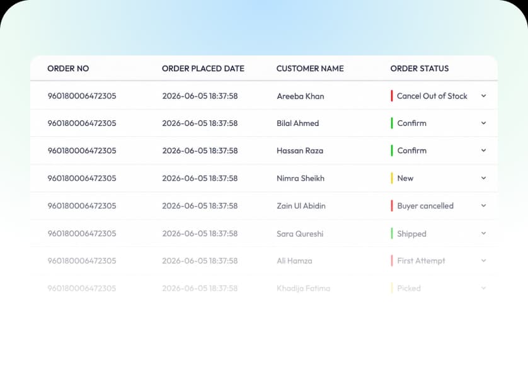The height and width of the screenshot is (368, 528).
Task: Click order number in Nimra Sheikh row
Action: [82, 178]
